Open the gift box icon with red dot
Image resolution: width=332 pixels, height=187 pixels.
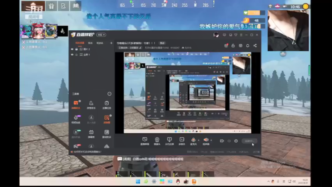tap(226, 45)
